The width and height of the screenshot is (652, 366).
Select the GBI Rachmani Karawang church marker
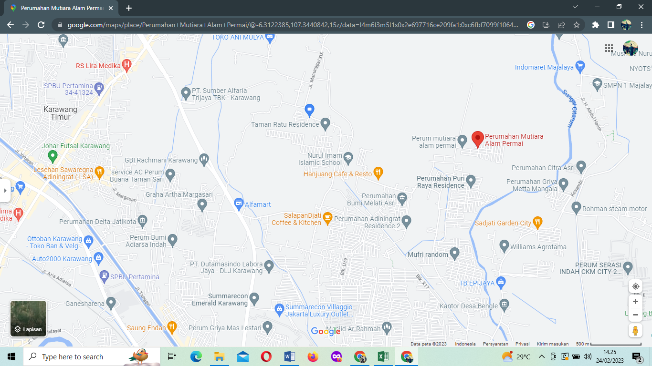(204, 160)
